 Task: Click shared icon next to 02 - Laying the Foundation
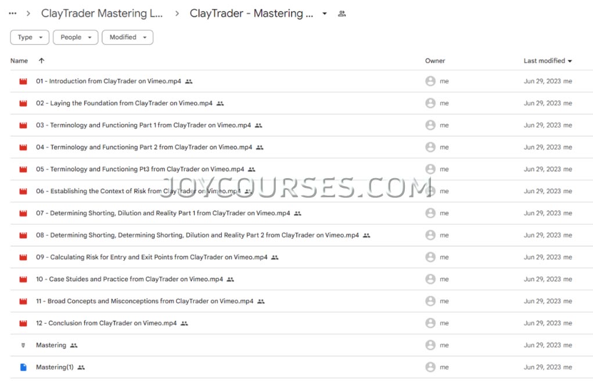point(220,103)
